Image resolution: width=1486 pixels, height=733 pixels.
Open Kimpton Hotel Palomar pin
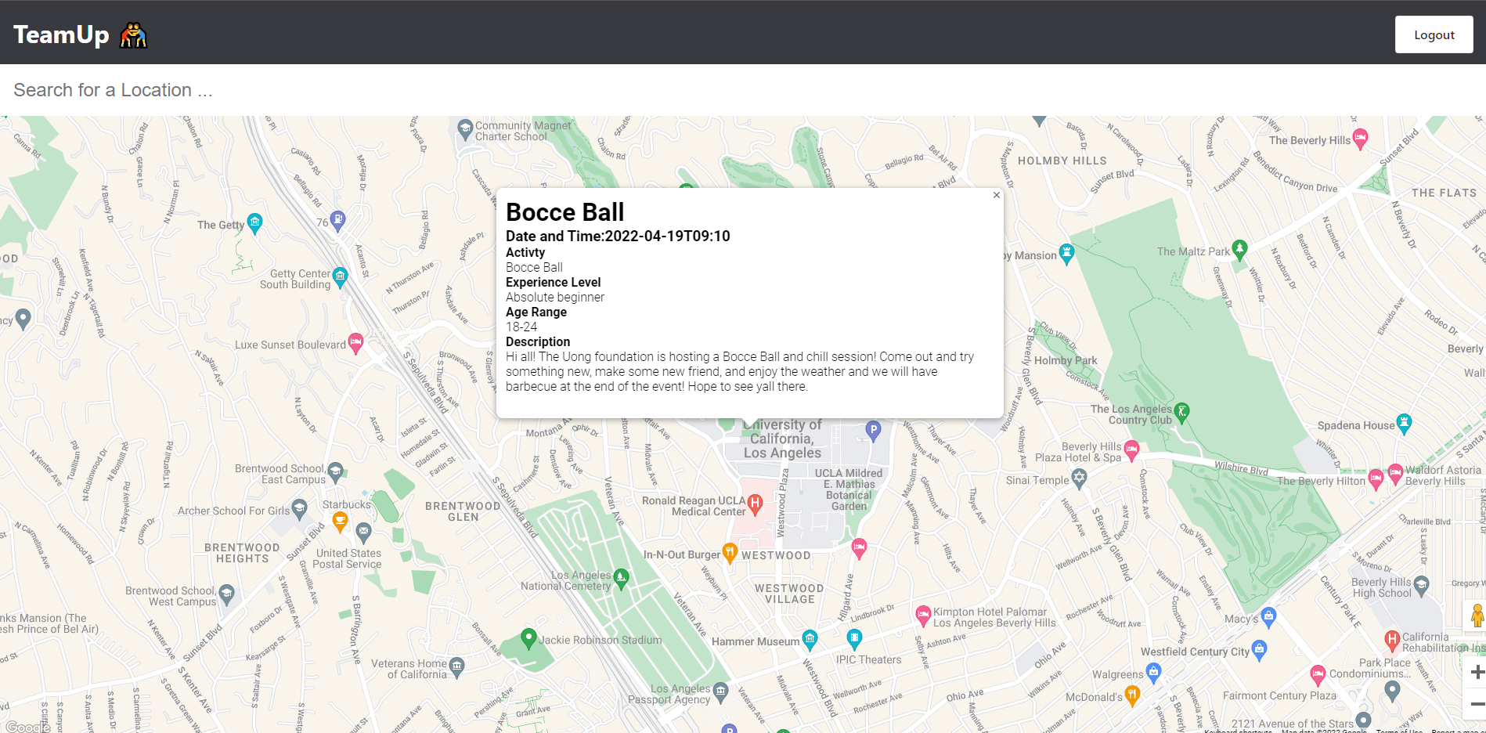coord(923,616)
